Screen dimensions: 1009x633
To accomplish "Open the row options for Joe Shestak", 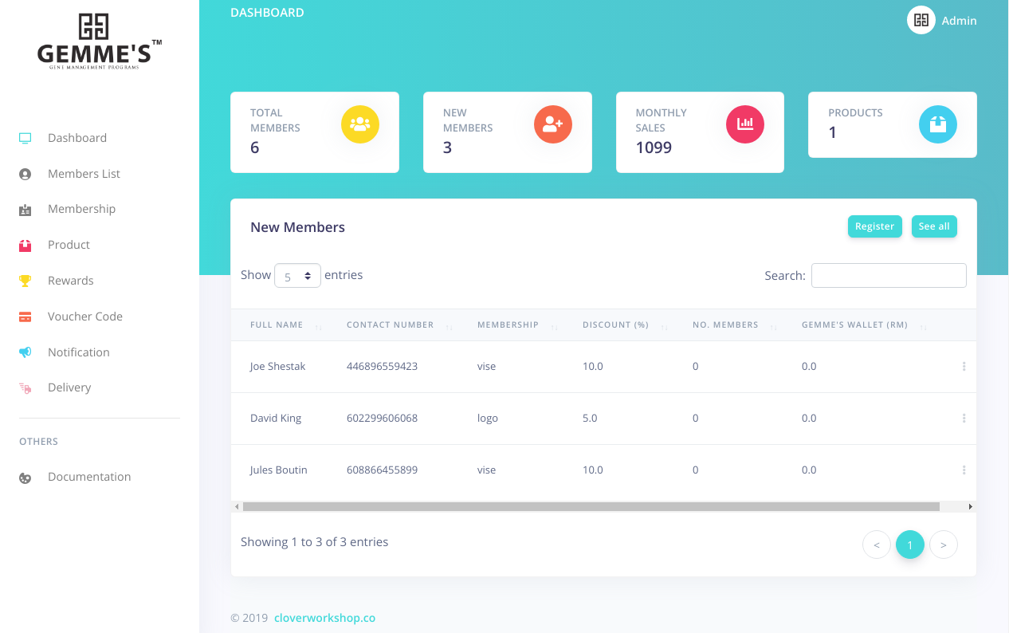I will 964,367.
